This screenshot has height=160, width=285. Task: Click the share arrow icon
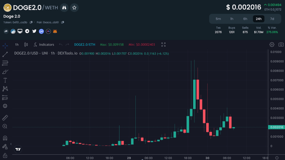[6, 31]
